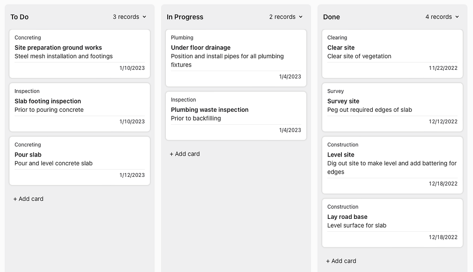Add card to the In Progress column
This screenshot has width=473, height=272.
coord(185,154)
